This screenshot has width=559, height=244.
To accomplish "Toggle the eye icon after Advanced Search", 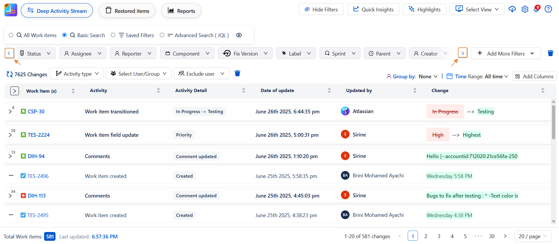I will pos(239,35).
